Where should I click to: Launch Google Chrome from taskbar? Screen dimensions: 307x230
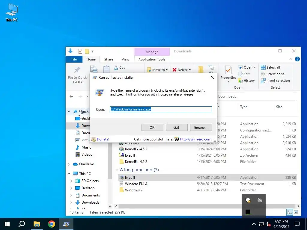pos(52,224)
